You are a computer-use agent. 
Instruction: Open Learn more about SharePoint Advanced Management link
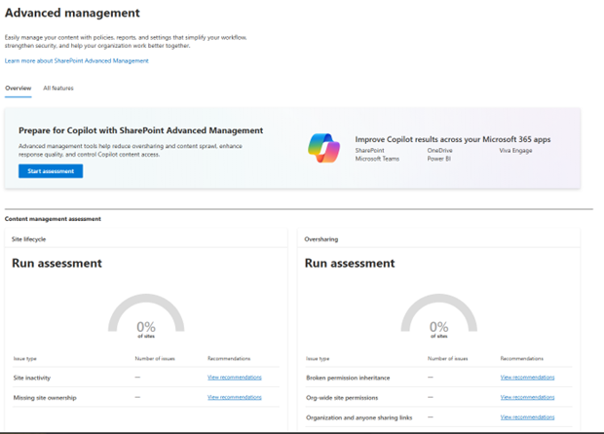click(76, 60)
